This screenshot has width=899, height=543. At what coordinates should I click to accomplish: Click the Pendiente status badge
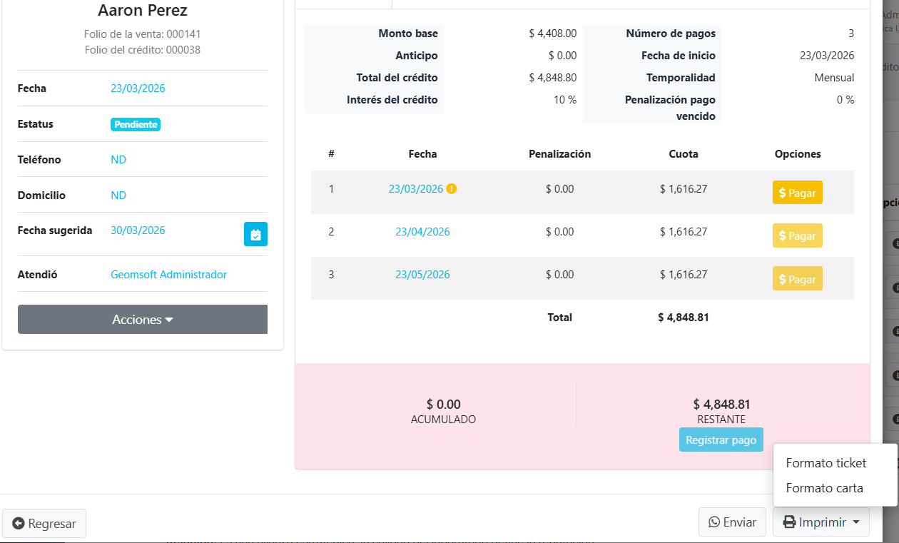click(x=136, y=124)
